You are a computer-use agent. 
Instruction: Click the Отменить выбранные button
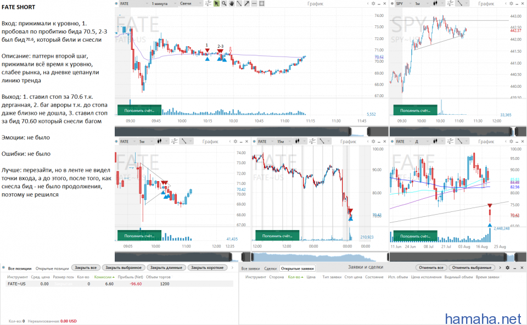(472, 267)
